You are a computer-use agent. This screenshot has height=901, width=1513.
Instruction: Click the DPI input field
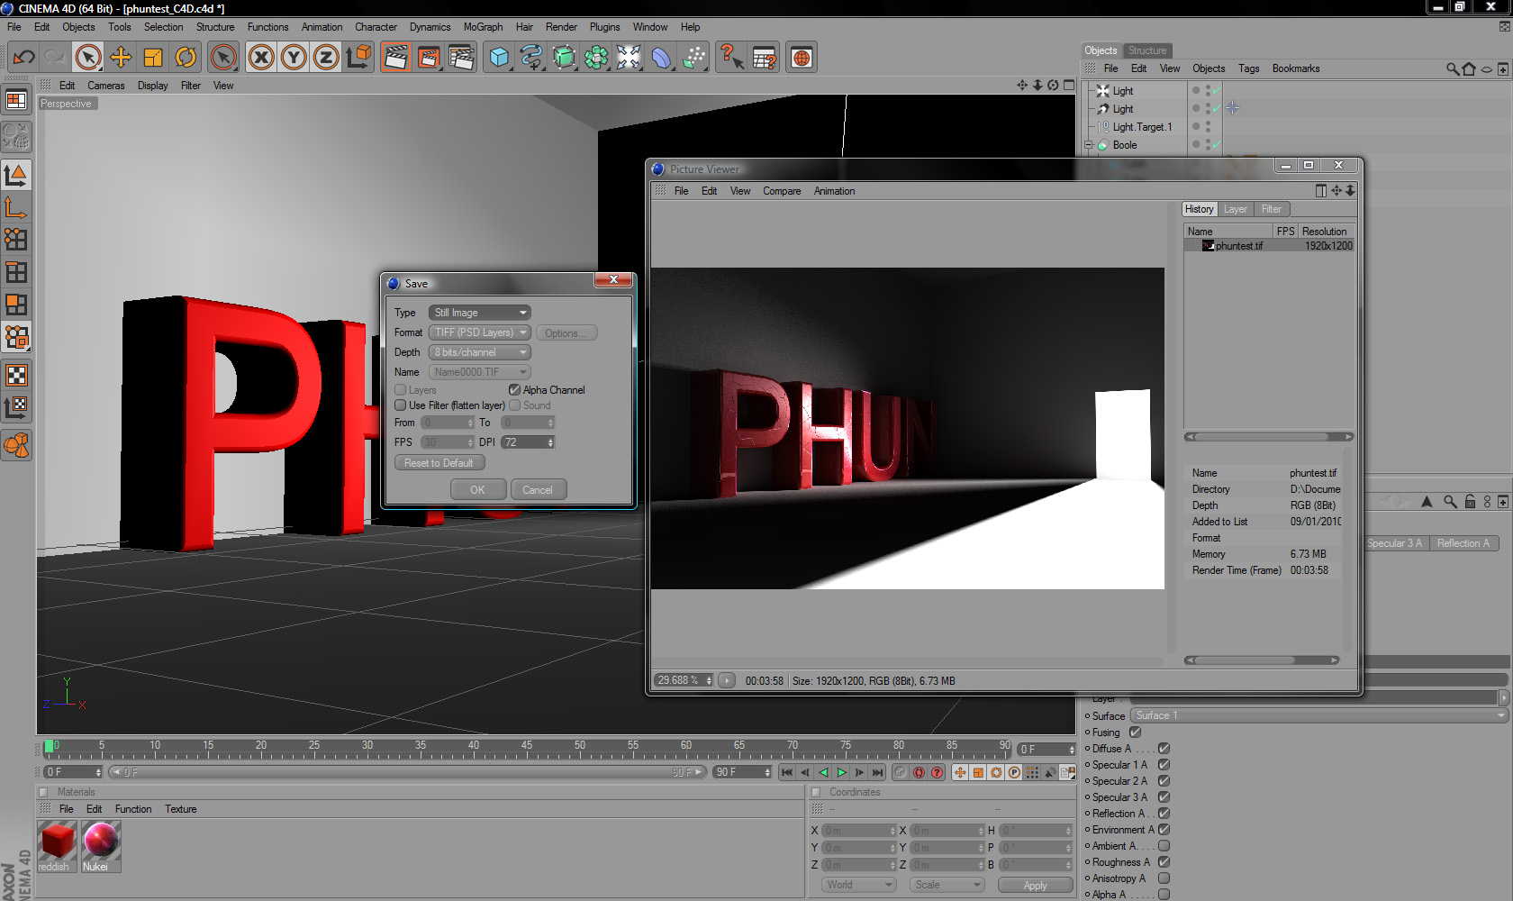pos(527,442)
